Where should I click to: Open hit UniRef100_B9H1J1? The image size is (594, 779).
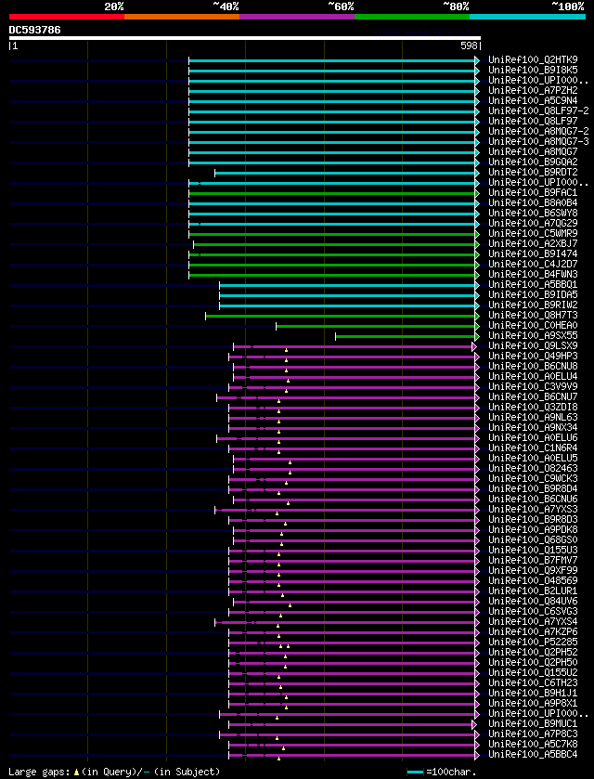tap(533, 693)
